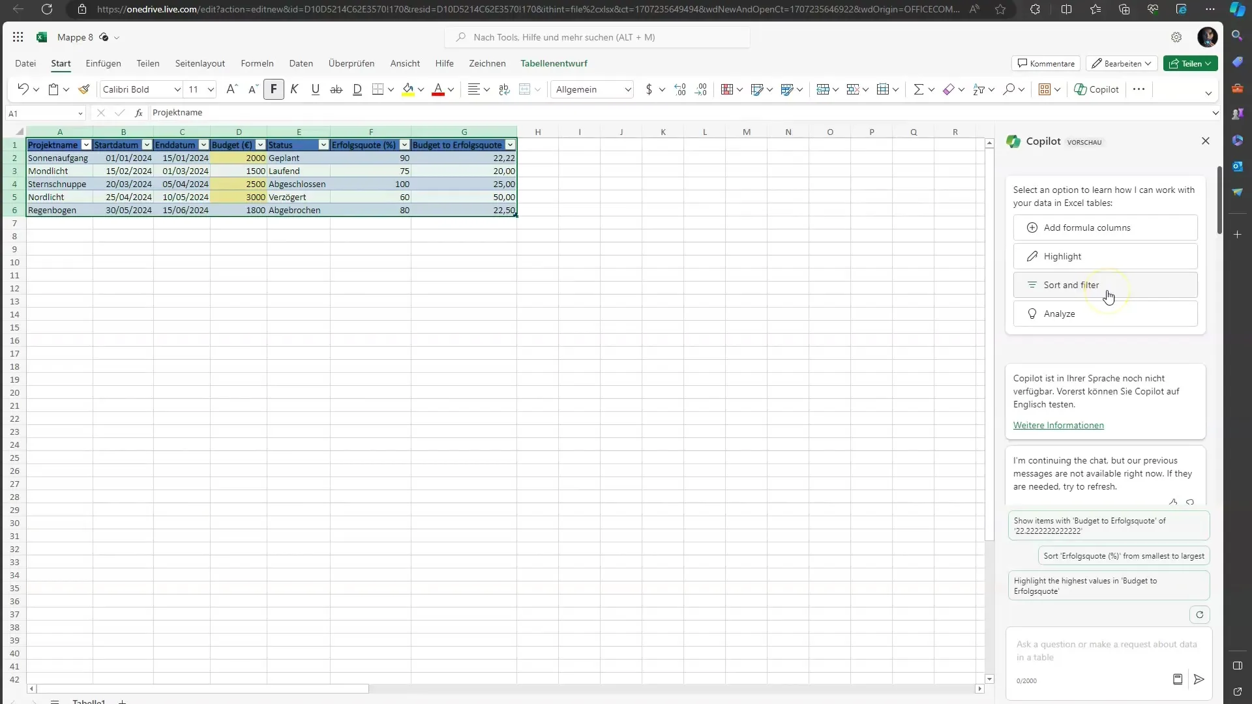Click the Tabellenentwurf ribbon tab
Image resolution: width=1252 pixels, height=704 pixels.
554,63
